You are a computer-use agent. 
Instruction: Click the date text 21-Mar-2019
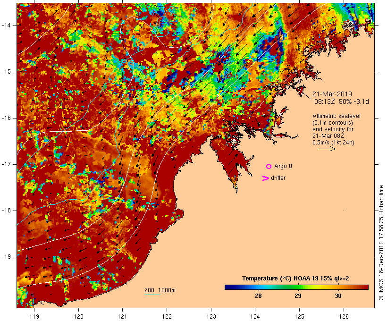click(332, 94)
